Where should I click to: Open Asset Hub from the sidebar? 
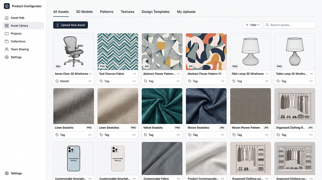(23, 18)
